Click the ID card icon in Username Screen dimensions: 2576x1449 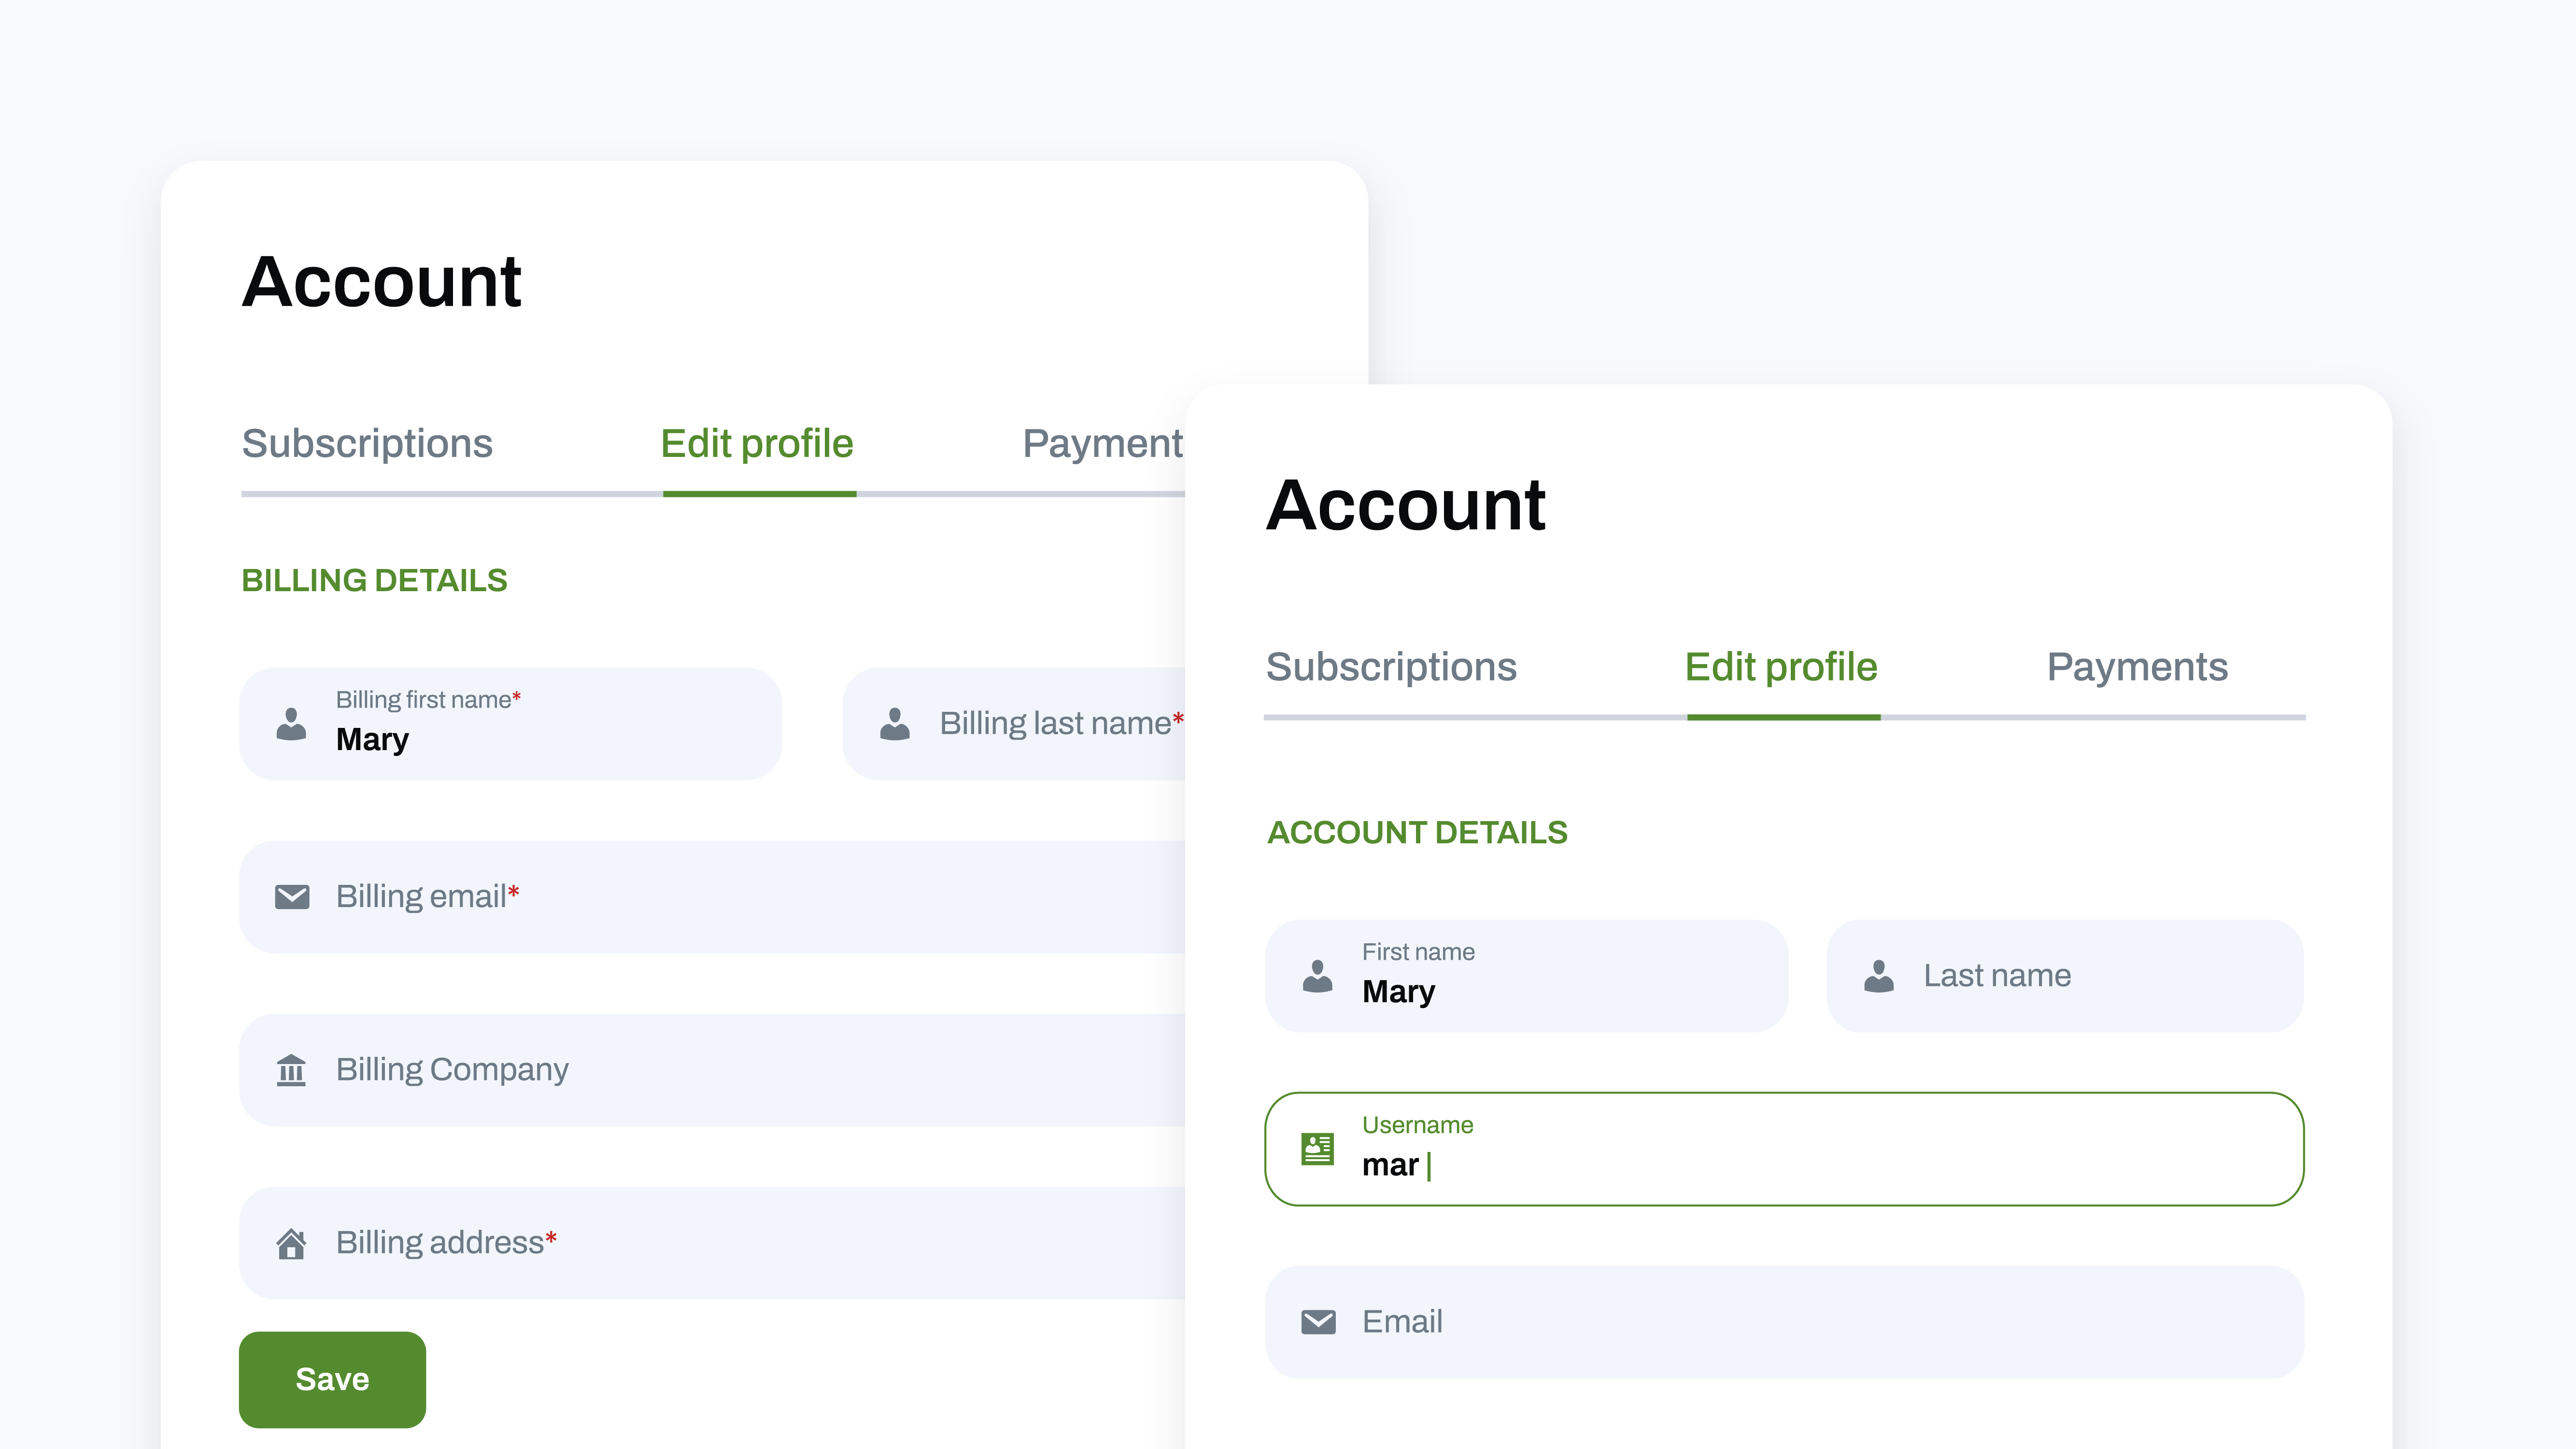(x=1318, y=1149)
